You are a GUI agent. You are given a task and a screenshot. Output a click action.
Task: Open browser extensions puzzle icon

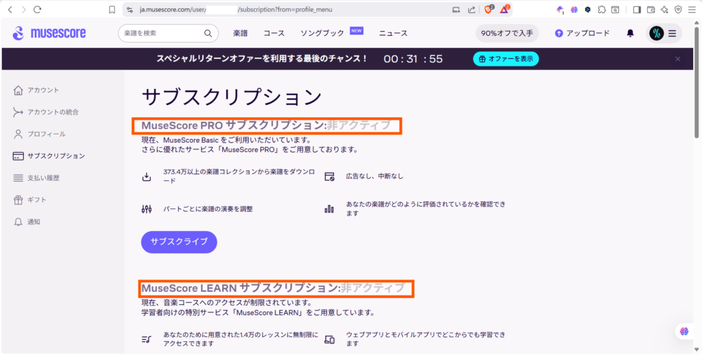coord(601,10)
